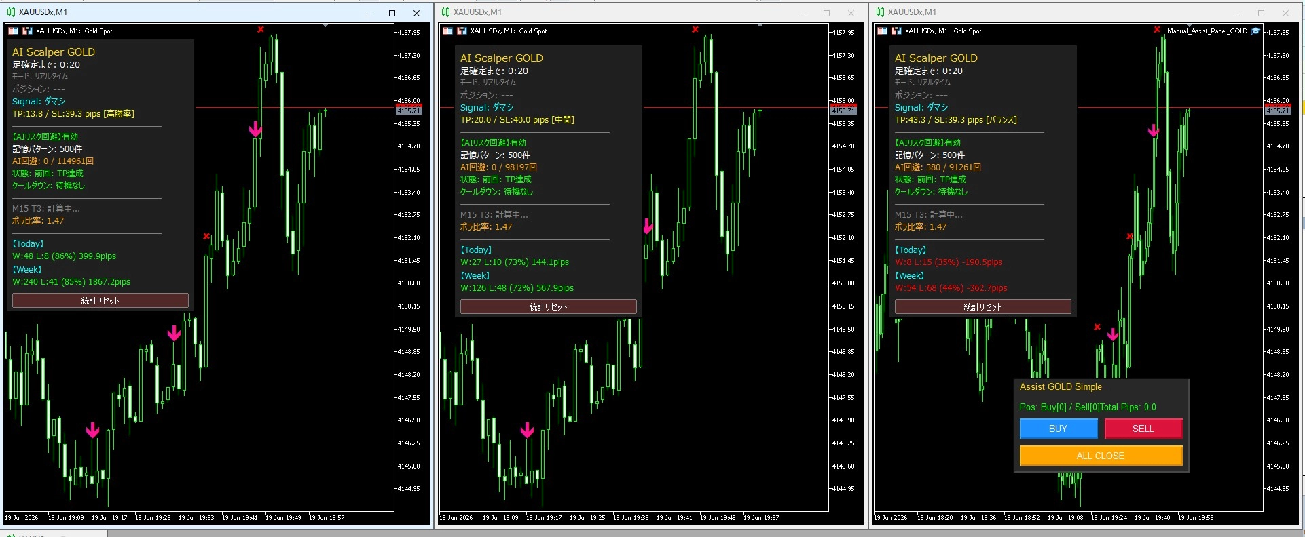Click current price label 4155.71 in right chart
The image size is (1305, 537).
coord(1278,111)
